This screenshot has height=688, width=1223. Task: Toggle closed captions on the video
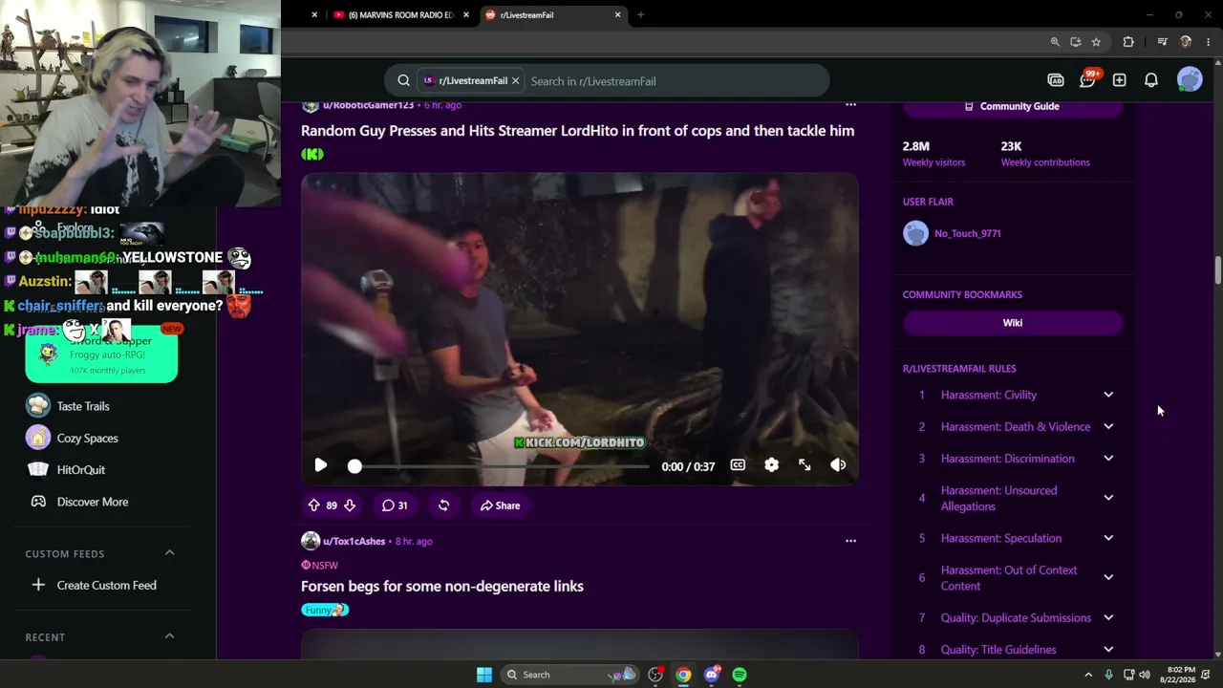(x=738, y=465)
